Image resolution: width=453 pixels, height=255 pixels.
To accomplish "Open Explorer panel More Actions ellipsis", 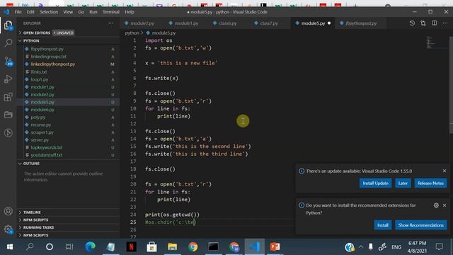I will coord(110,23).
